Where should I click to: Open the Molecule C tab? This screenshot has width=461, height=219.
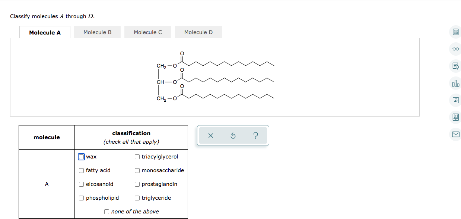(148, 32)
